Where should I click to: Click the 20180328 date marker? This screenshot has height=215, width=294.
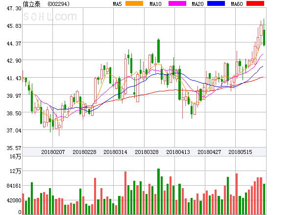(x=147, y=152)
